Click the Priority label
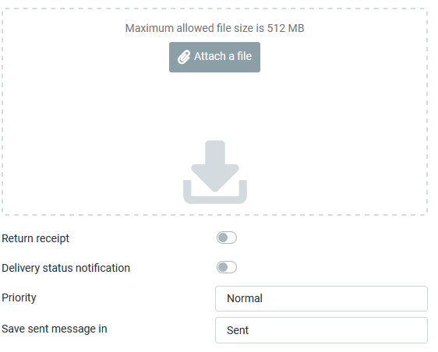 coord(19,297)
